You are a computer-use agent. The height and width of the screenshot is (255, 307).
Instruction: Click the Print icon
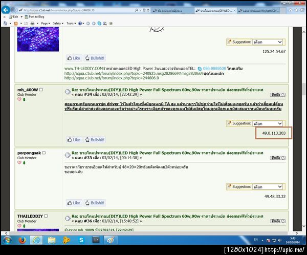coord(32,24)
